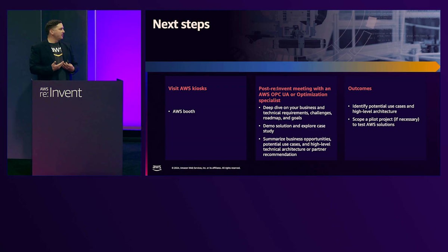The height and width of the screenshot is (252, 448).
Task: Select "Post-re:Invent meeting" heading text
Action: [x=295, y=94]
